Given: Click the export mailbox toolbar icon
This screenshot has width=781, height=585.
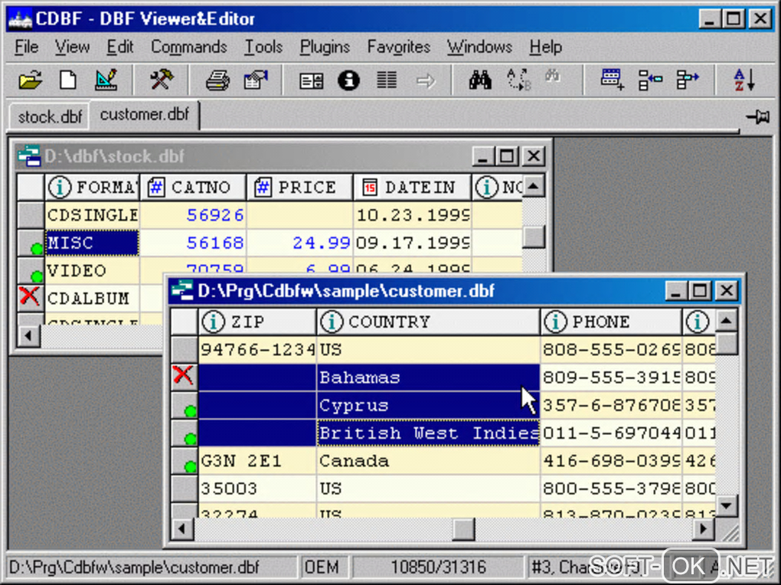Looking at the screenshot, I should [x=256, y=80].
